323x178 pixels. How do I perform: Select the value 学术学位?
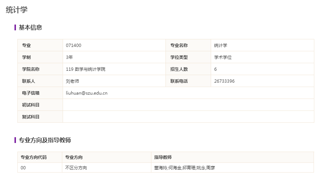pos(223,57)
